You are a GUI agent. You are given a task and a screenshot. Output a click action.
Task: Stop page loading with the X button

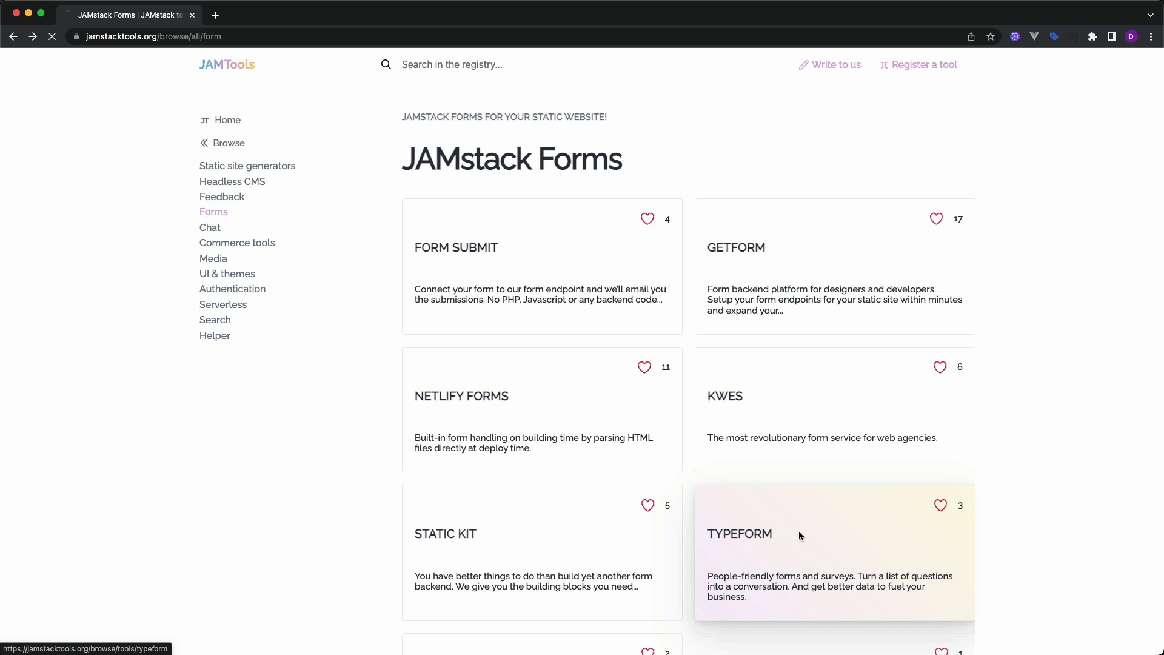tap(52, 36)
